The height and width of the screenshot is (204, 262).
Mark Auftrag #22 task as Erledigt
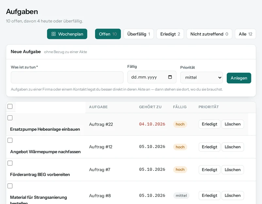point(209,124)
